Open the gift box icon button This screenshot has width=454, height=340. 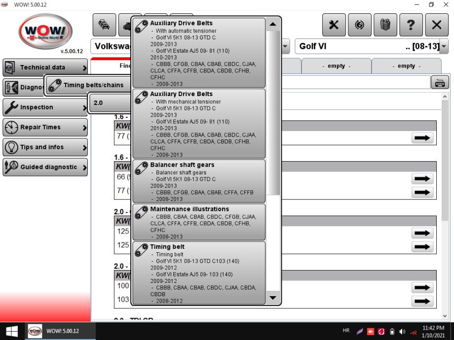(x=385, y=25)
